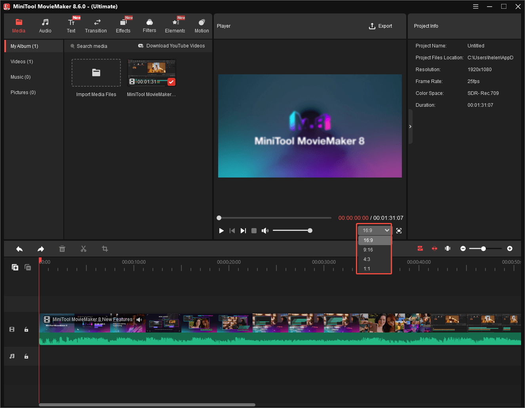The width and height of the screenshot is (525, 408).
Task: Toggle the video track lock
Action: point(26,329)
